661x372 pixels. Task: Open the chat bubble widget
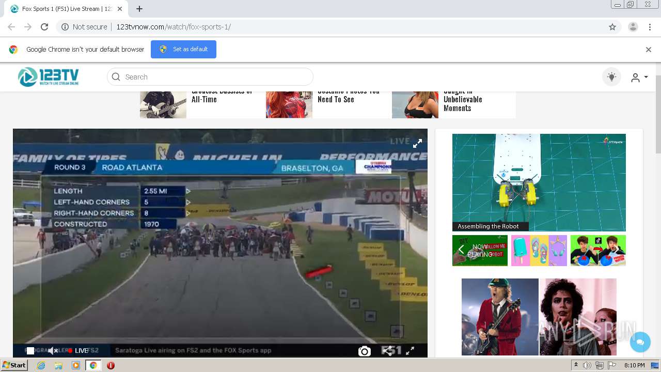(x=640, y=342)
